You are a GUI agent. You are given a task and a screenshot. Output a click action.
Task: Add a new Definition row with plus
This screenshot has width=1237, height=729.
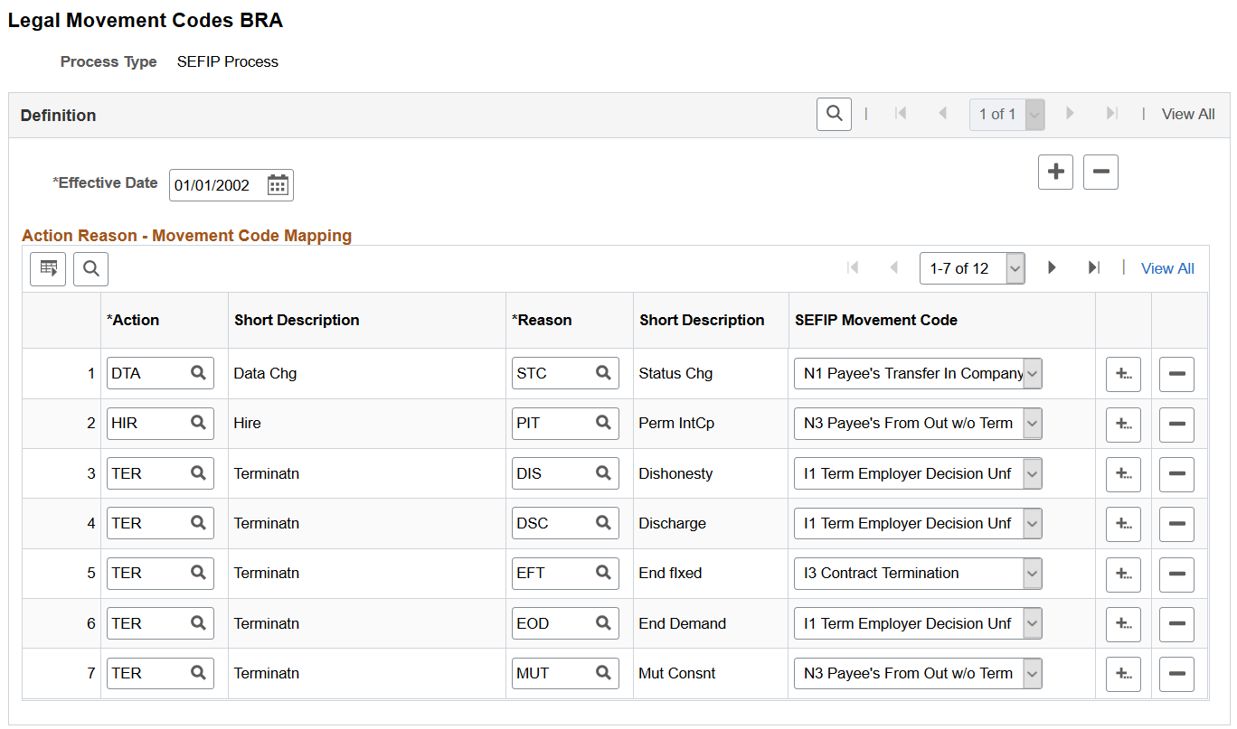tap(1055, 172)
